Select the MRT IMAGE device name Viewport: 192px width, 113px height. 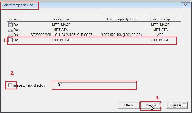(61, 25)
